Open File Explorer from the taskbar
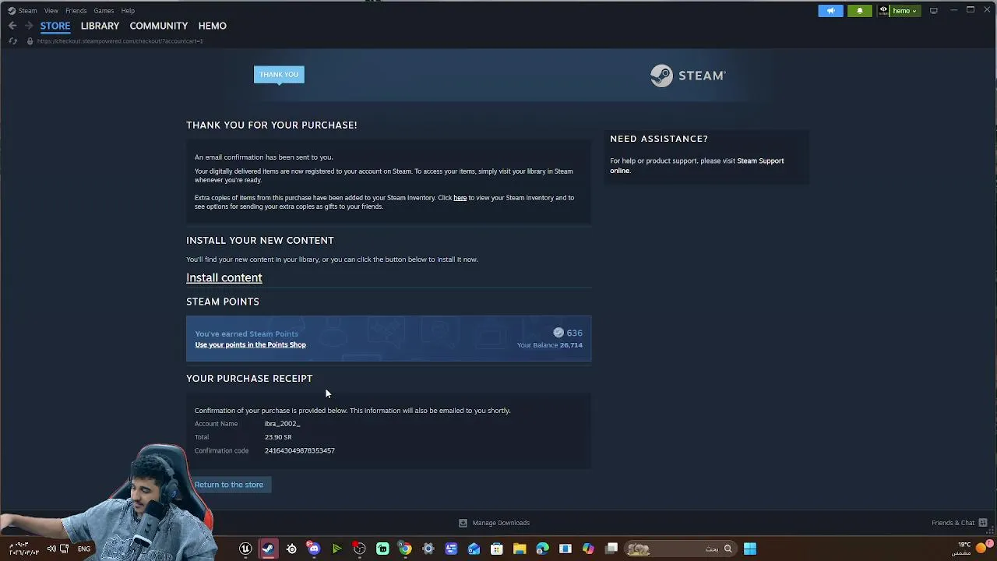This screenshot has width=997, height=561. (520, 549)
